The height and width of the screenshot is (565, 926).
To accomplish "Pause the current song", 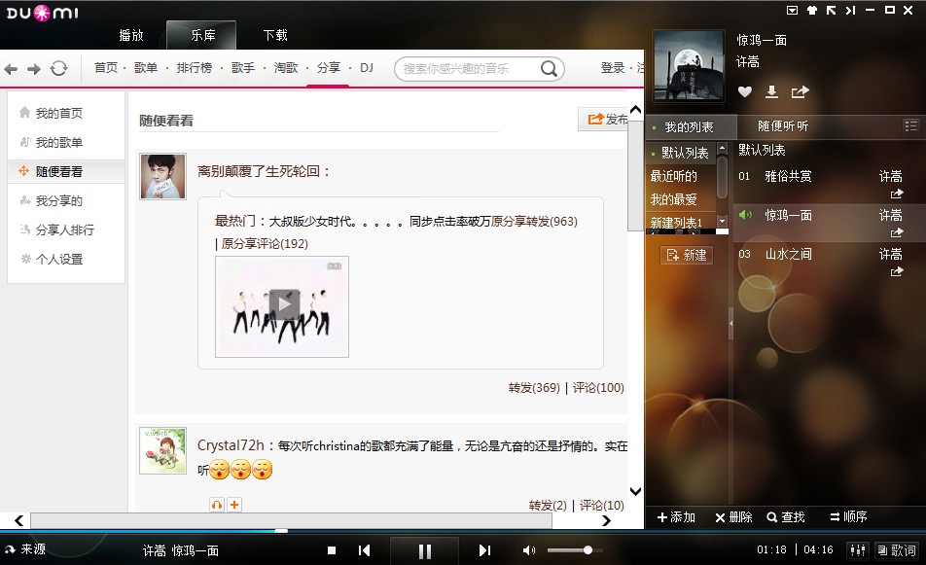I will pos(425,550).
